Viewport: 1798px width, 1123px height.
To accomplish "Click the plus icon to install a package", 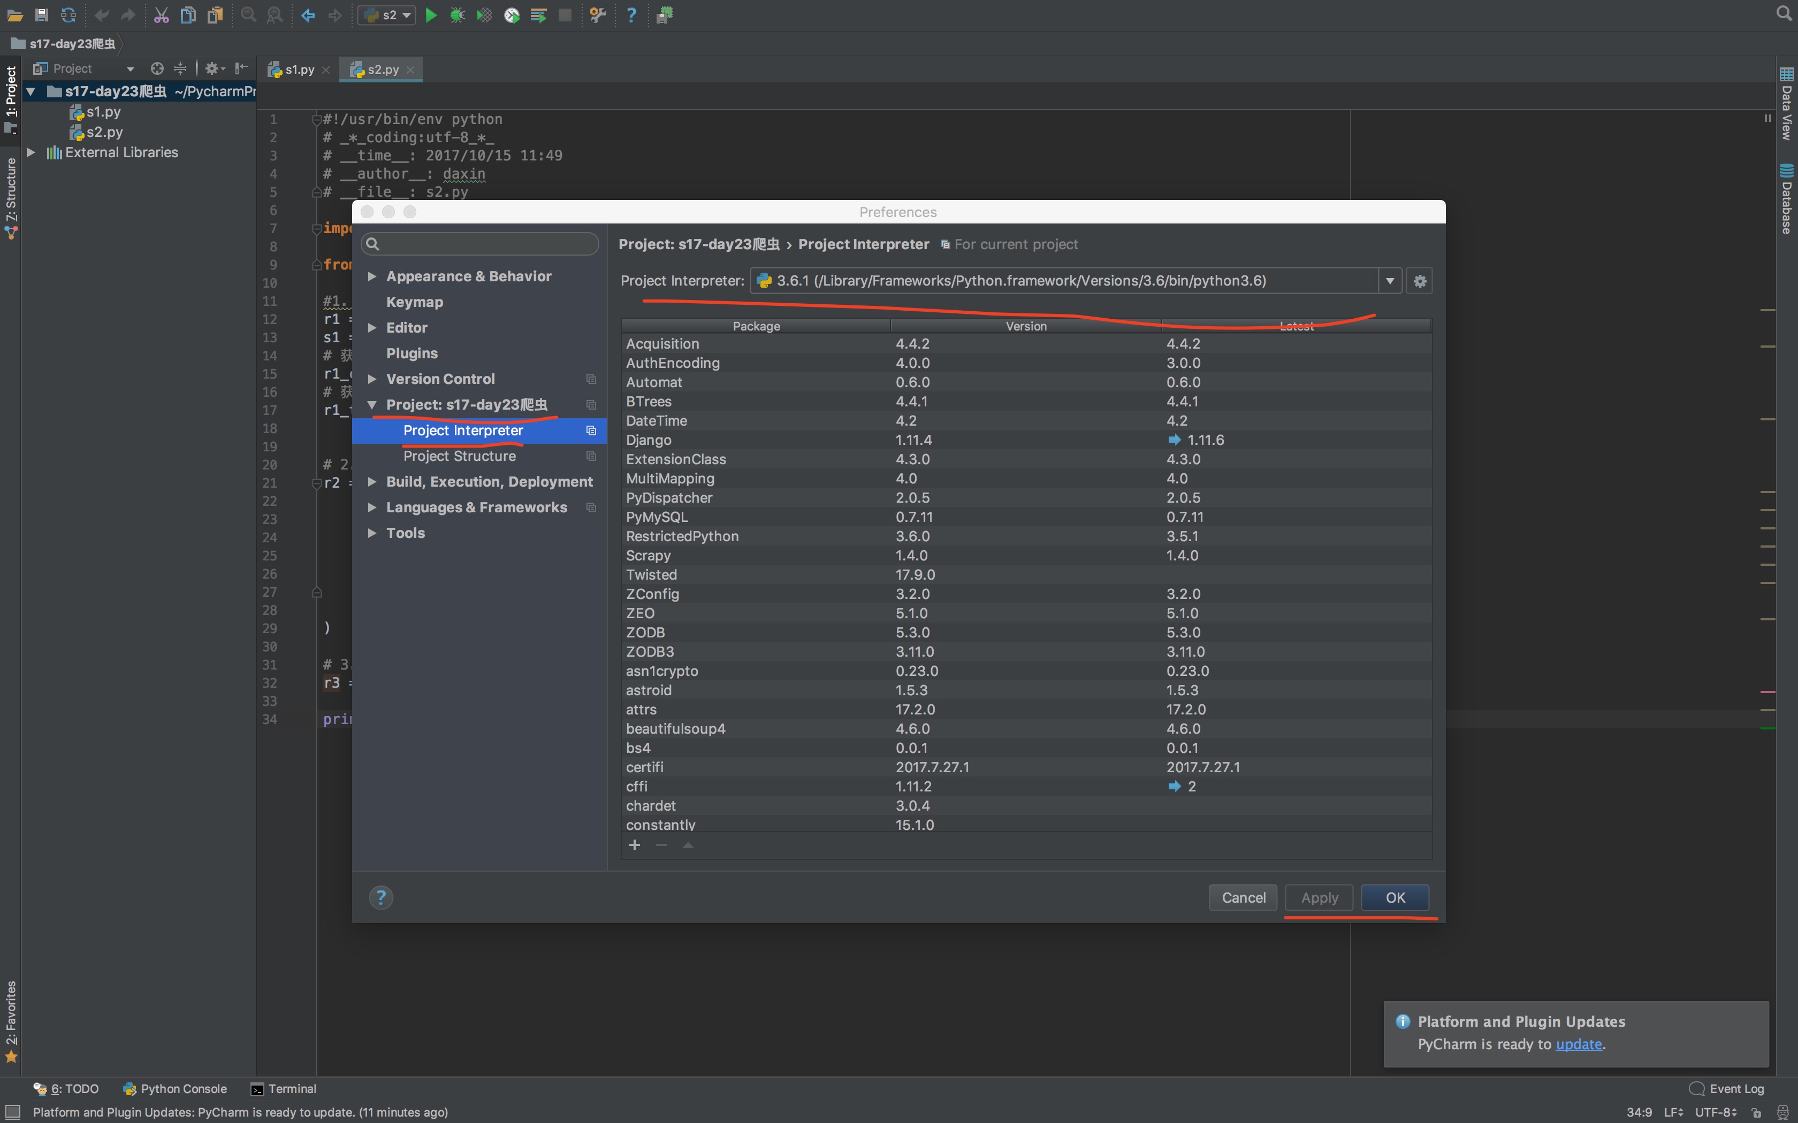I will pyautogui.click(x=635, y=845).
